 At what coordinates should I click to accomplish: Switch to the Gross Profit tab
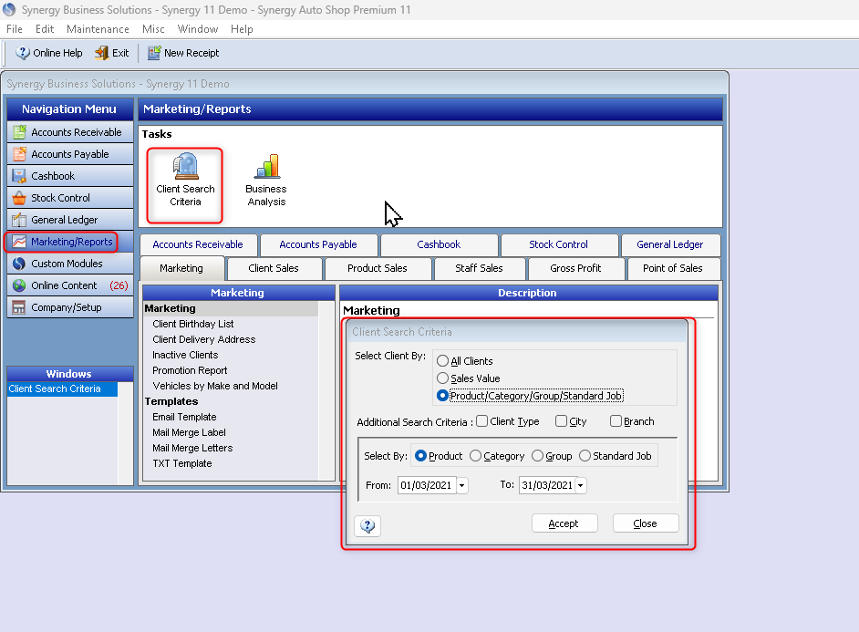(575, 268)
